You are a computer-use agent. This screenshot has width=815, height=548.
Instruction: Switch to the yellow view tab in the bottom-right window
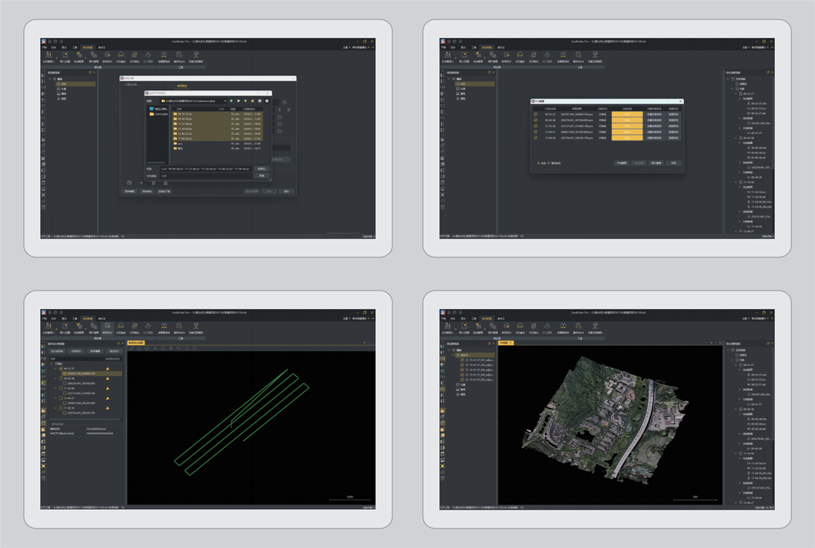pos(506,342)
